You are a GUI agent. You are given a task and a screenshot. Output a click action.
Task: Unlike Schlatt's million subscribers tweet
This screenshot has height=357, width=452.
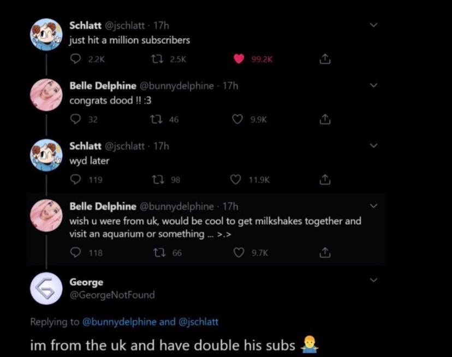tap(239, 59)
